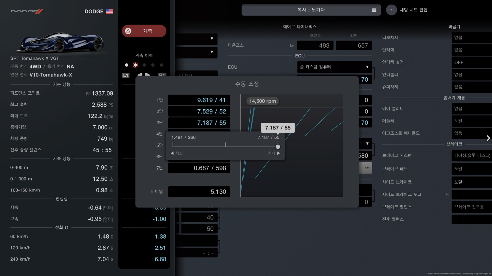This screenshot has width=492, height=276.
Task: Click the ◀ 최소 minimum arrow
Action: pyautogui.click(x=177, y=153)
